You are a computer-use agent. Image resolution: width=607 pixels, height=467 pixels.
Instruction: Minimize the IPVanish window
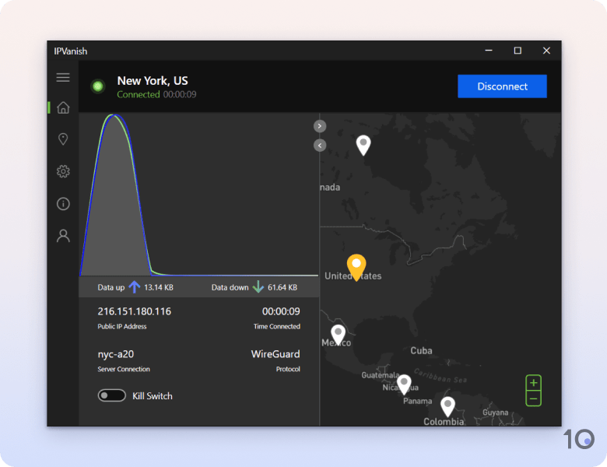point(489,51)
